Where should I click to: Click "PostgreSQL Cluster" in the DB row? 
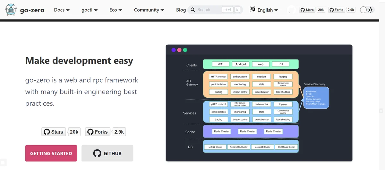pyautogui.click(x=239, y=147)
